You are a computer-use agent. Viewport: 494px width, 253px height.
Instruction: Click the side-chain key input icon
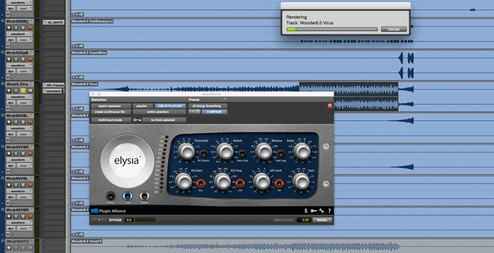(x=137, y=120)
